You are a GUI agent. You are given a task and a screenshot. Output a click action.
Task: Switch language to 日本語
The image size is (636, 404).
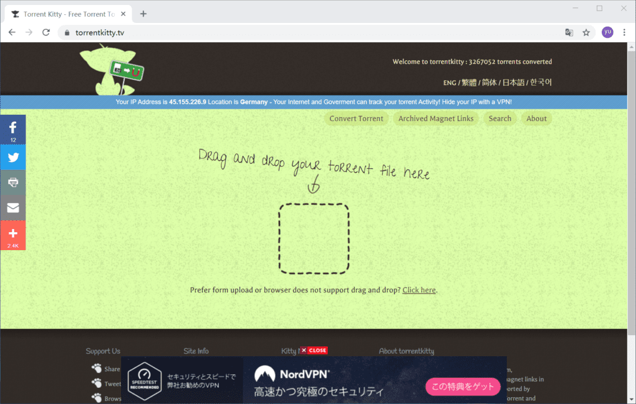click(513, 83)
